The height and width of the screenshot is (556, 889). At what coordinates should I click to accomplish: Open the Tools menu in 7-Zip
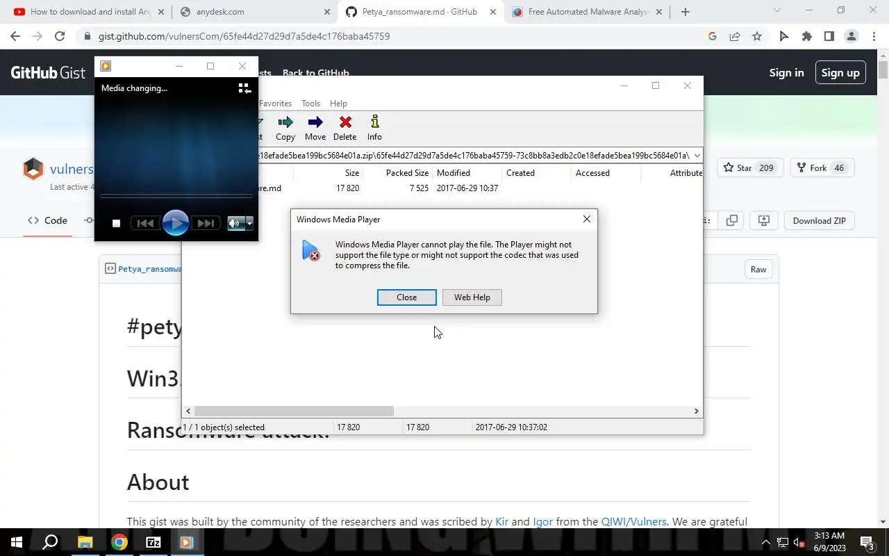[310, 104]
